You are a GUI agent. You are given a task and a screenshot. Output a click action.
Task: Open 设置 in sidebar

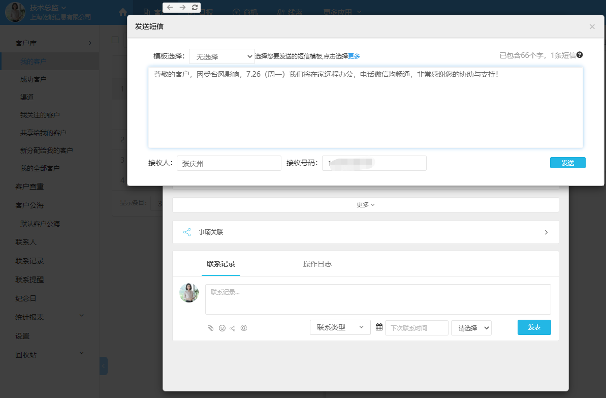(x=22, y=336)
